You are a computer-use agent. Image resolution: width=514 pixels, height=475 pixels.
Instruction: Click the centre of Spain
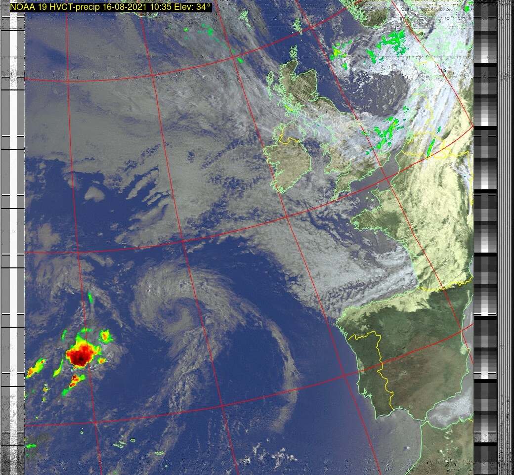420,356
